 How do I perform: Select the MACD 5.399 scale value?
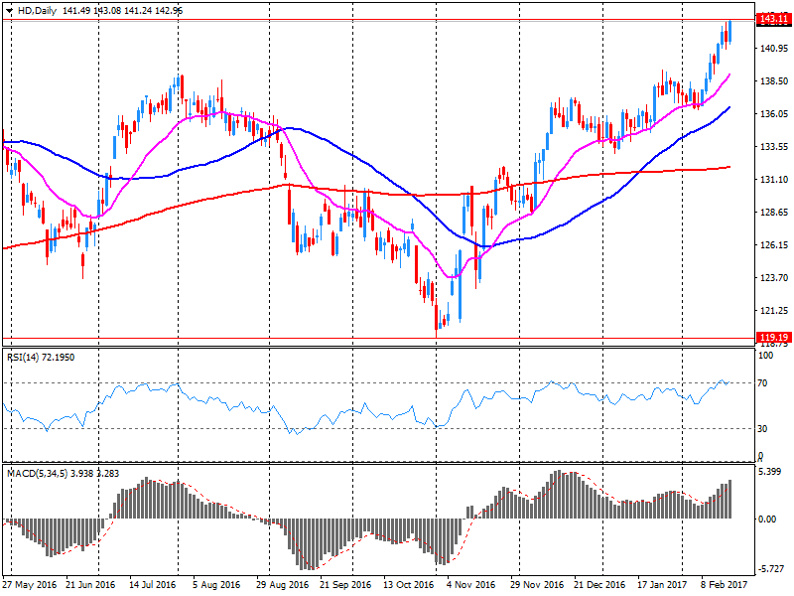pos(770,472)
